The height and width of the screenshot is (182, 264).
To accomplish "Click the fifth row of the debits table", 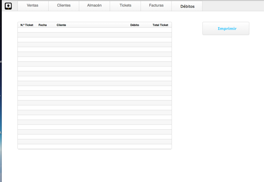I will click(x=95, y=50).
